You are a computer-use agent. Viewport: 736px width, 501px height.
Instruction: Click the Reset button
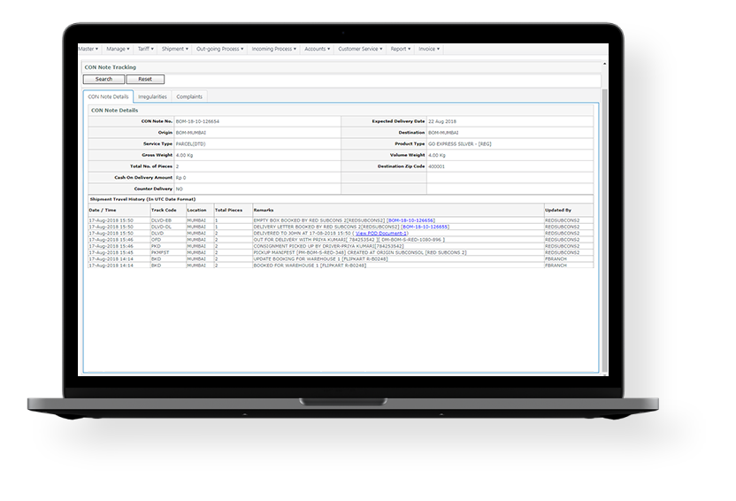coord(144,80)
